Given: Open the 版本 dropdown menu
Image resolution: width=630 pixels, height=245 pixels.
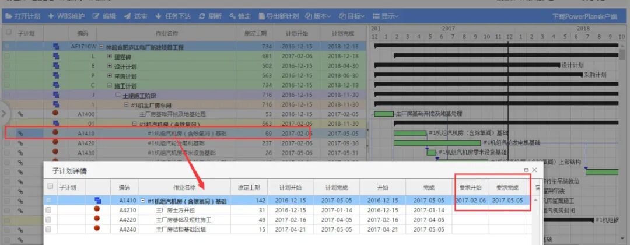Looking at the screenshot, I should (318, 16).
